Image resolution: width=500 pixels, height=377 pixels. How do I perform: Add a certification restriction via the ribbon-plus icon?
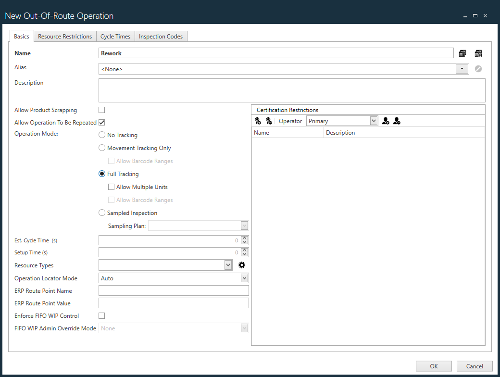point(258,121)
